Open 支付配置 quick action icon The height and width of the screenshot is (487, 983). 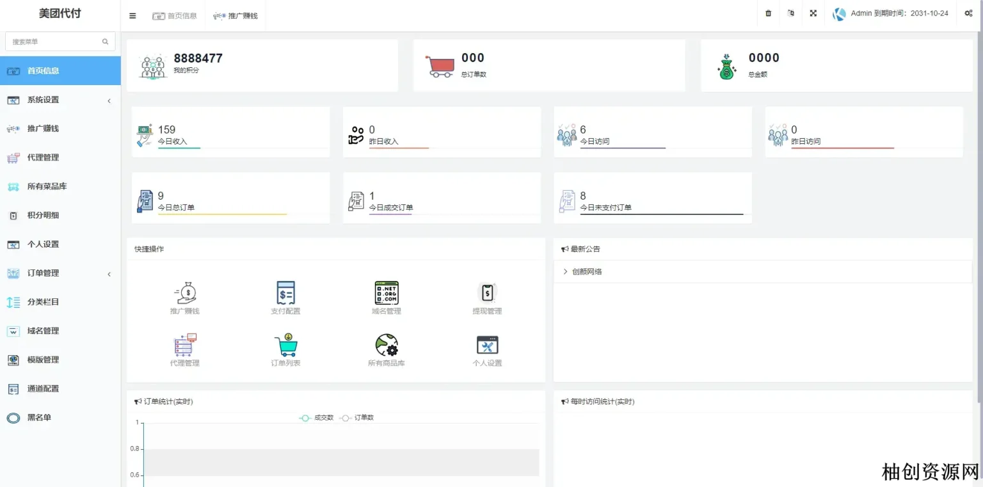click(285, 293)
